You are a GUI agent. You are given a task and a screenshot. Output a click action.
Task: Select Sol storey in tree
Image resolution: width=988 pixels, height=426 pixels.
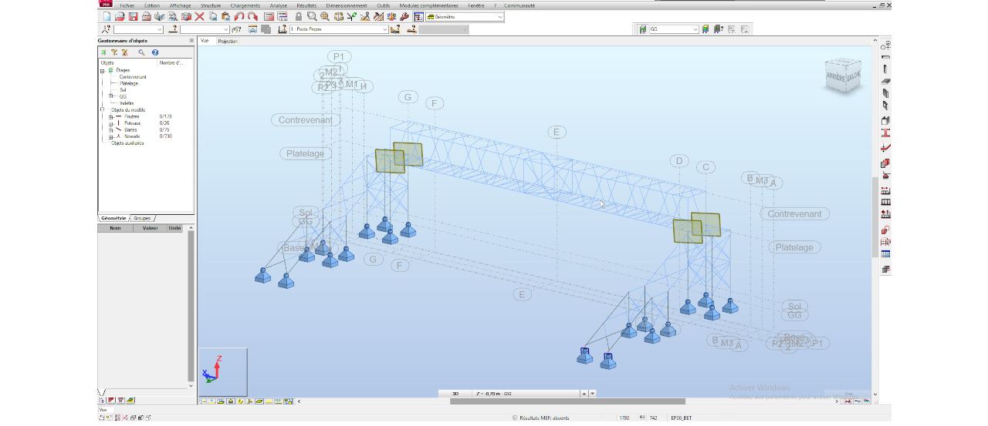123,90
